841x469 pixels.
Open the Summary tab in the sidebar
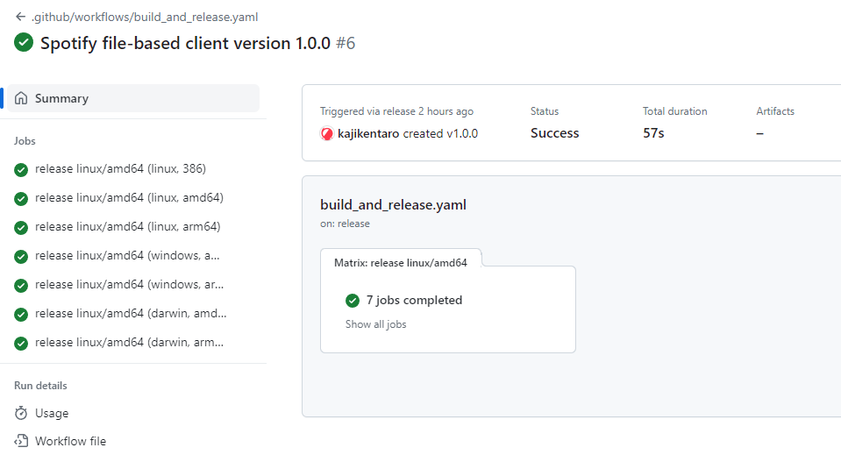(133, 98)
